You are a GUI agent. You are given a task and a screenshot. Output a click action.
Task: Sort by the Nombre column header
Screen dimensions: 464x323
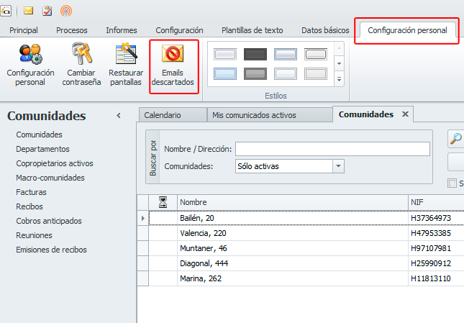pos(293,202)
